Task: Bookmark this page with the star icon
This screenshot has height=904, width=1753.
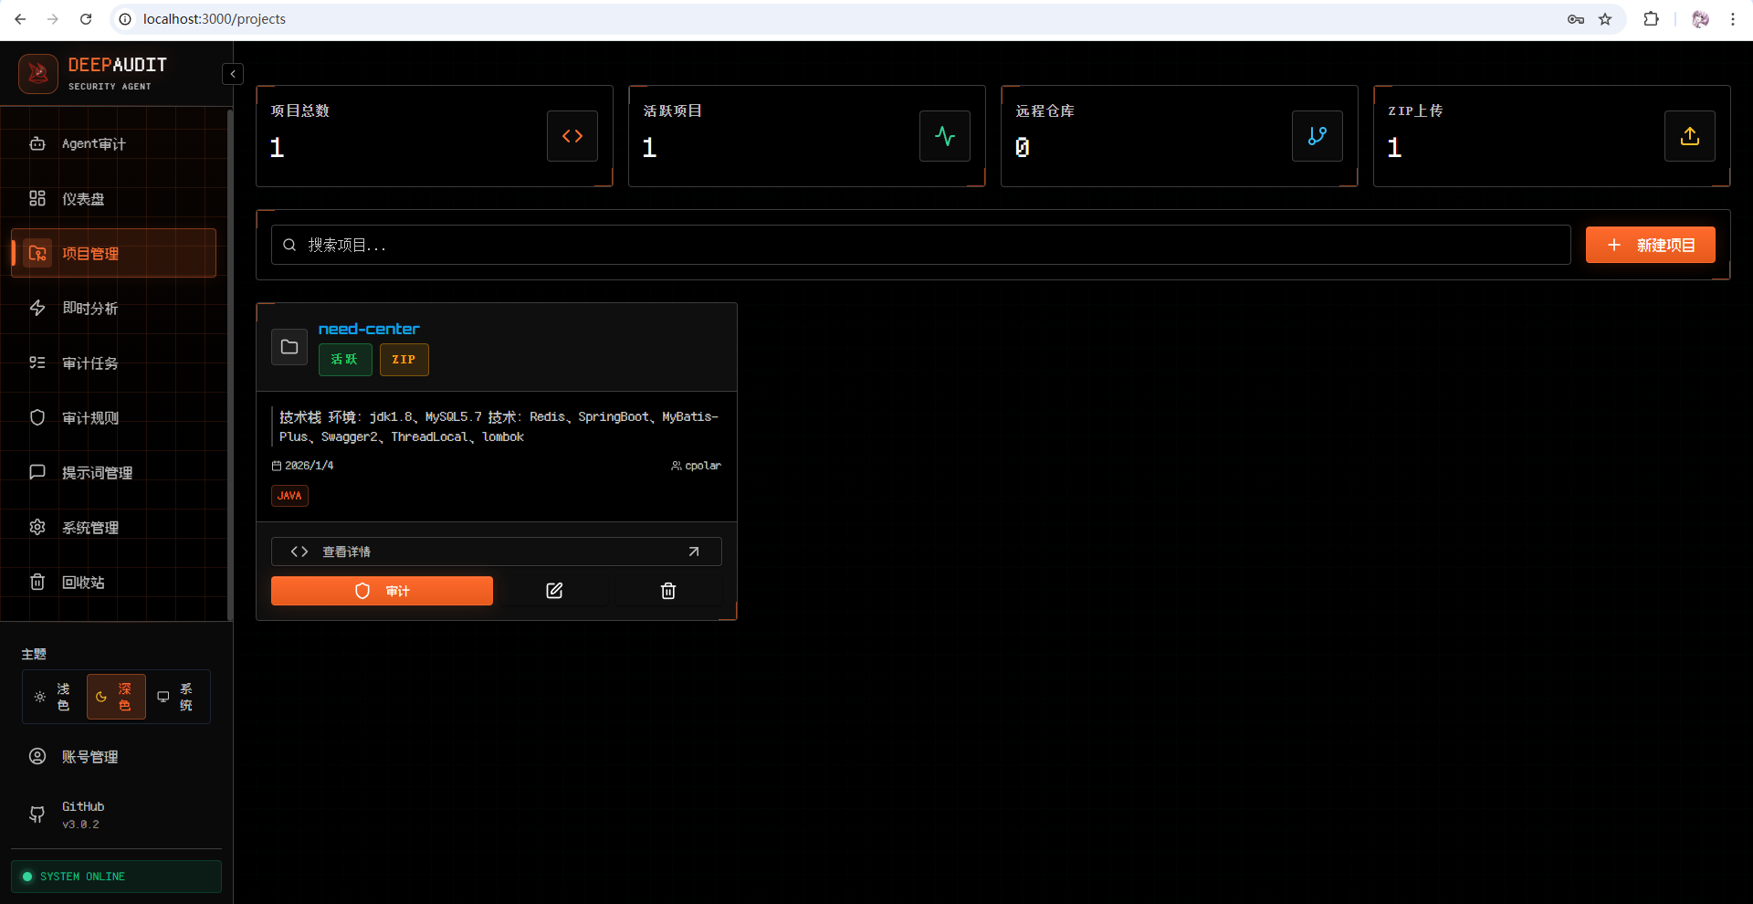Action: tap(1605, 19)
